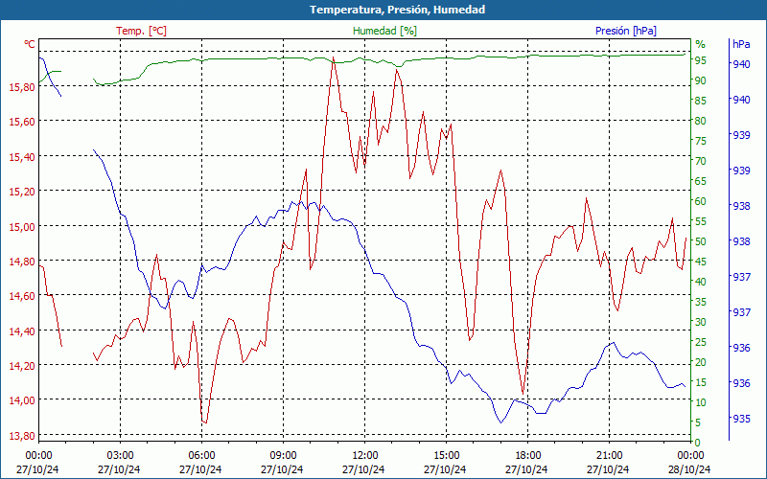Click the '18:00' time axis label

528,454
